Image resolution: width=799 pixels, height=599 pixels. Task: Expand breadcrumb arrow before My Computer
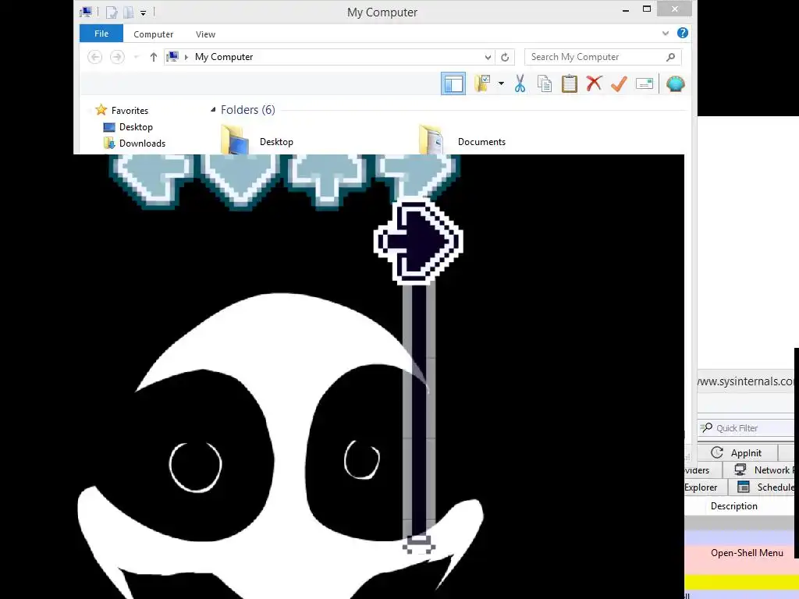(186, 57)
